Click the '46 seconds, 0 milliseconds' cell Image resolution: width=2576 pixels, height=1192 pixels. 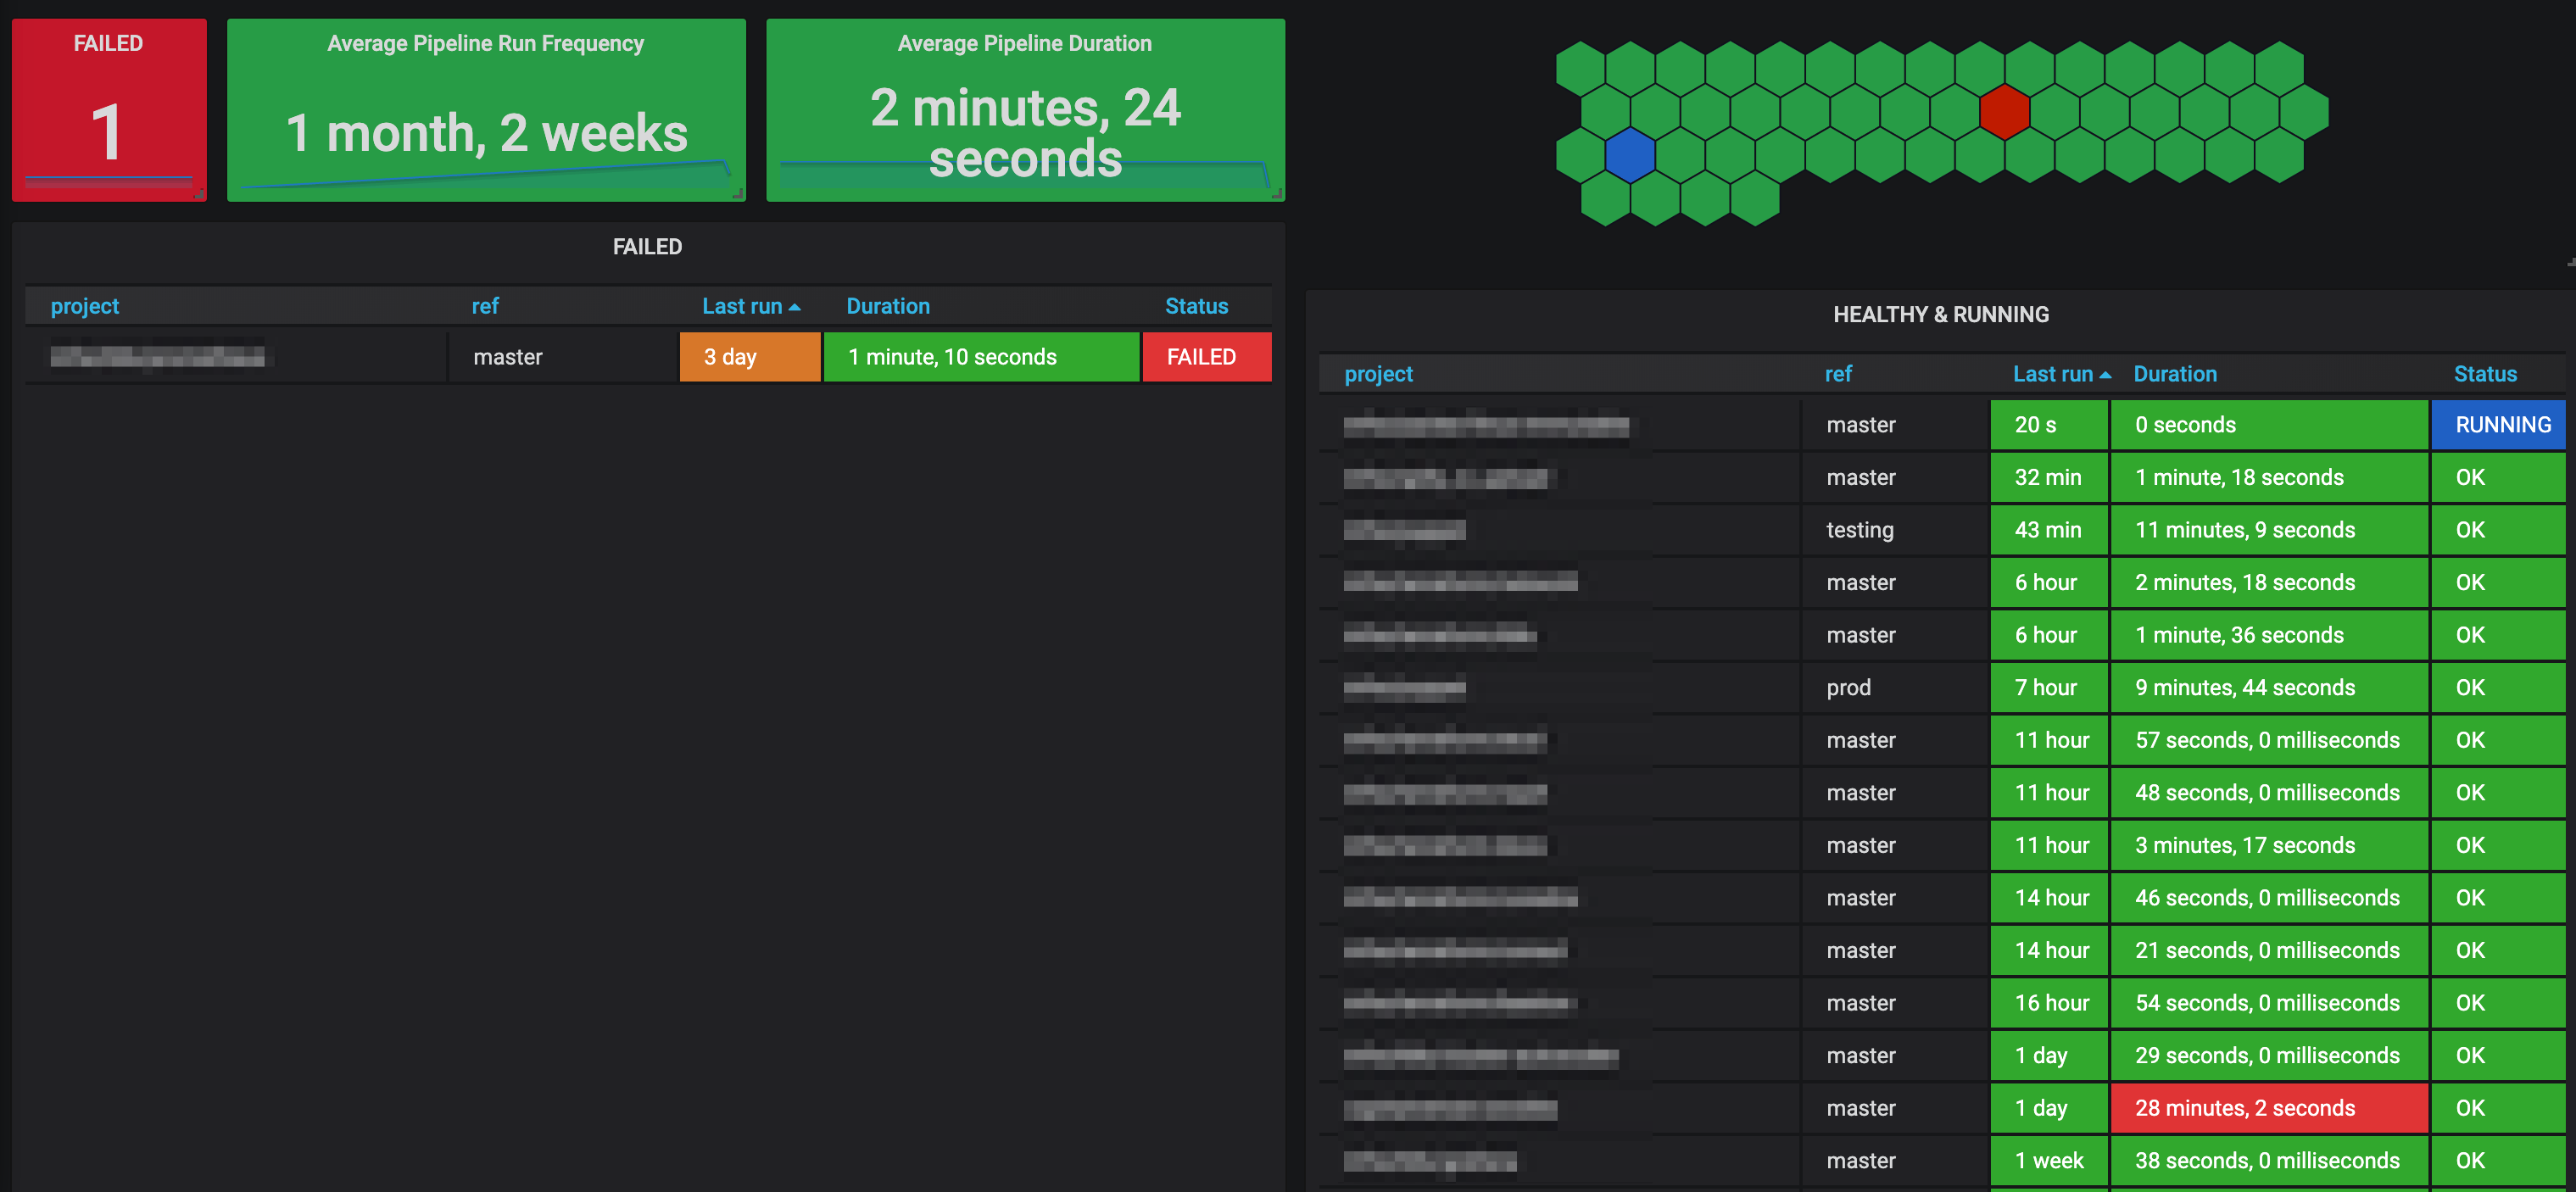pyautogui.click(x=2269, y=898)
